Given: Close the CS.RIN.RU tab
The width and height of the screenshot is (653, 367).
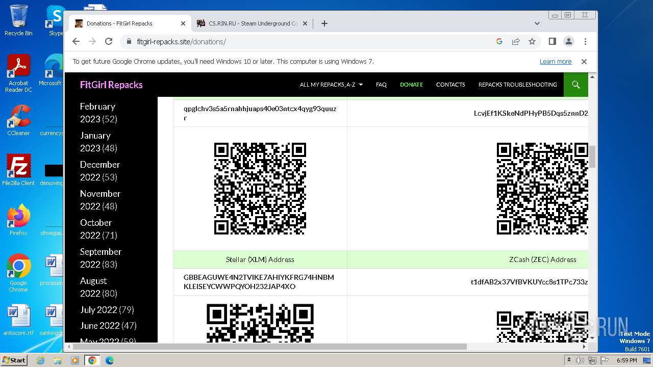Looking at the screenshot, I should (x=305, y=23).
